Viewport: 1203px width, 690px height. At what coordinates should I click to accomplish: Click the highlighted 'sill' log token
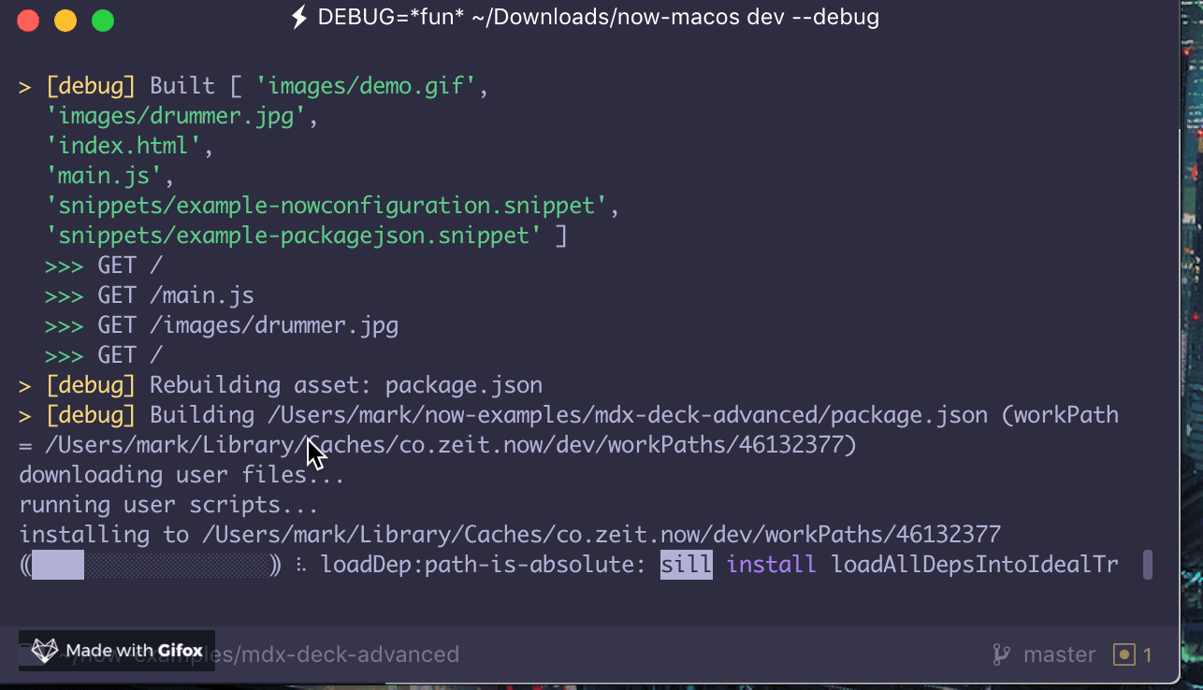click(686, 564)
